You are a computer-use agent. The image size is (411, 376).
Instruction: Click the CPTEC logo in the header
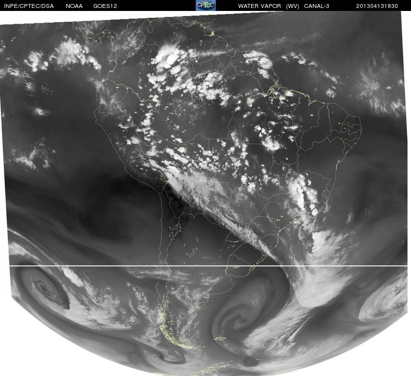[x=206, y=5]
